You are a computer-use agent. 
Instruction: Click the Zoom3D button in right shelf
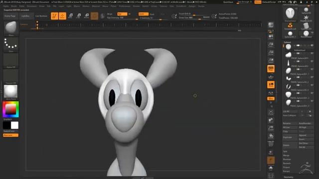[271, 128]
